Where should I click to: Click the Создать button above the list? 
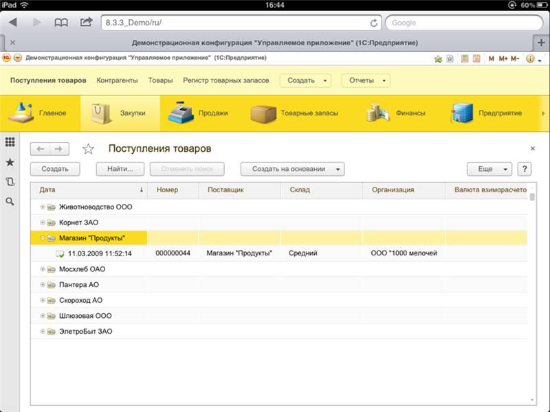pos(55,169)
